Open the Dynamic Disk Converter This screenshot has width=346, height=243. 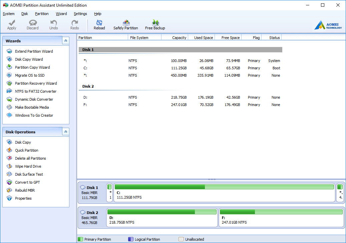(x=34, y=99)
